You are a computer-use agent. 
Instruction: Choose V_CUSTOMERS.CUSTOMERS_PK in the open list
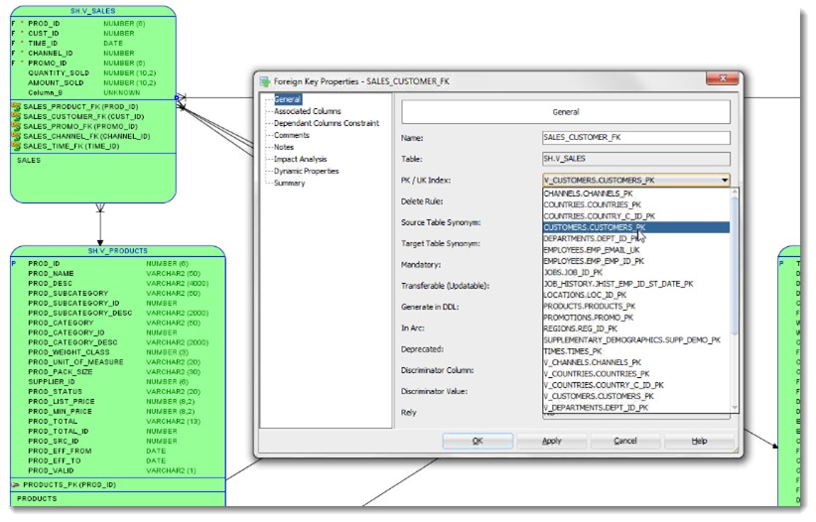click(636, 397)
